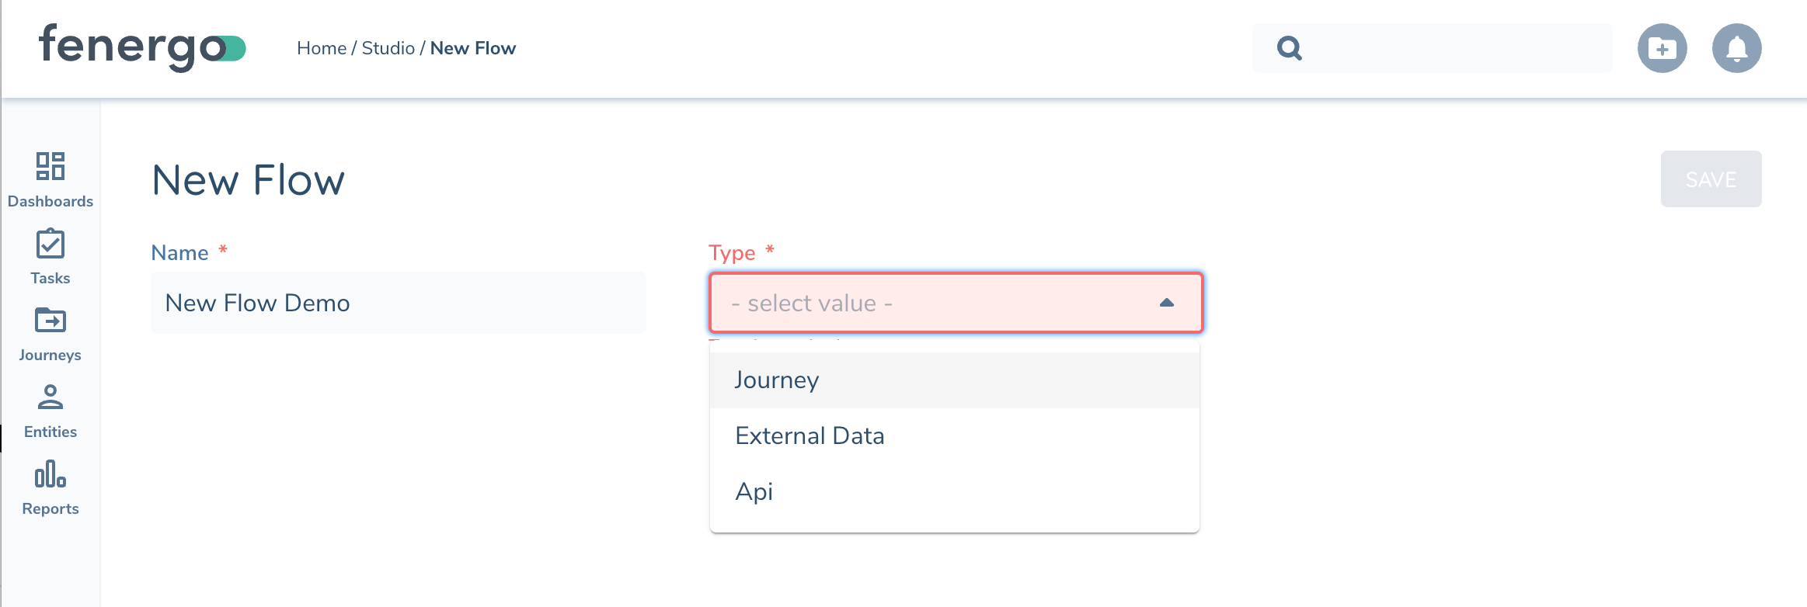Open the Dashboards panel
1807x607 pixels.
[50, 179]
